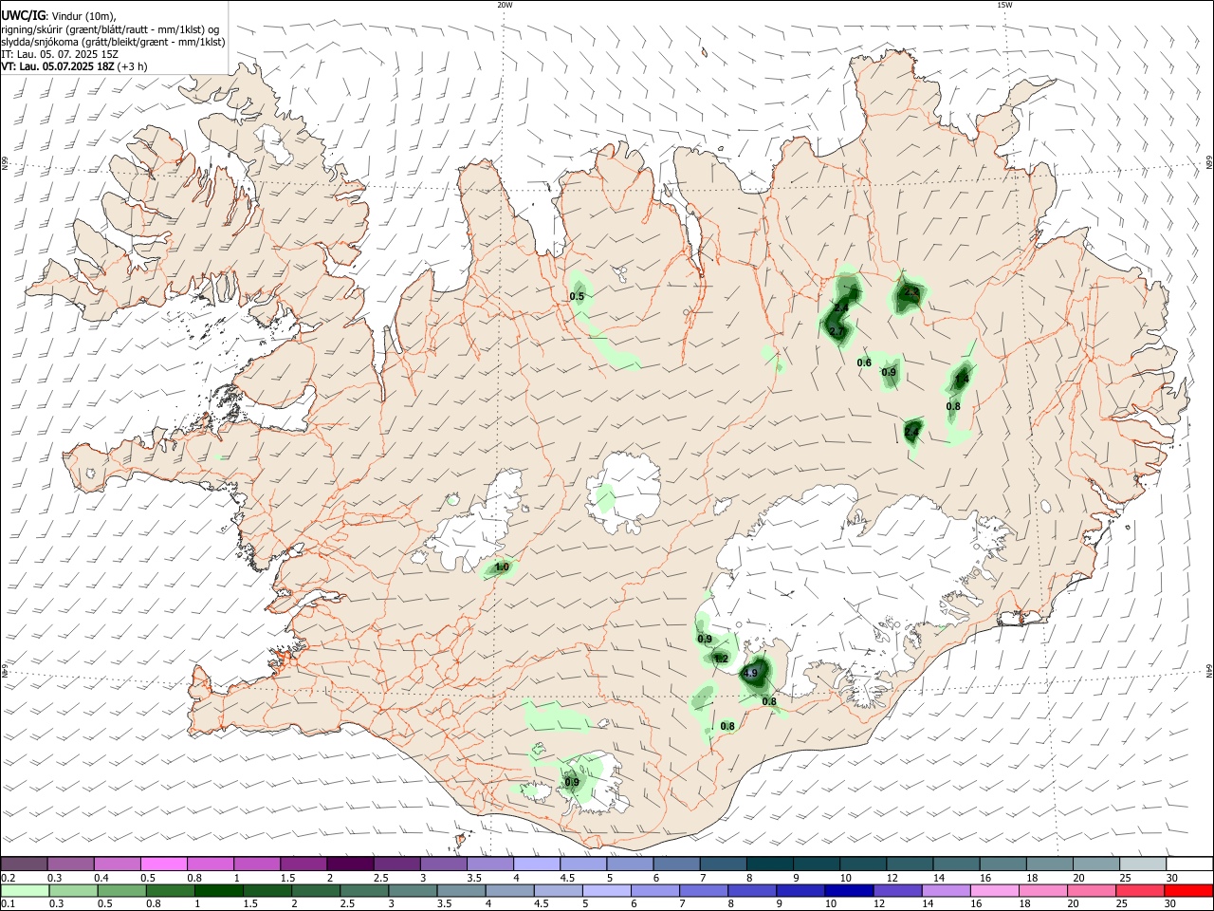Click the top-row legend swatch labeled 6

coord(675,865)
